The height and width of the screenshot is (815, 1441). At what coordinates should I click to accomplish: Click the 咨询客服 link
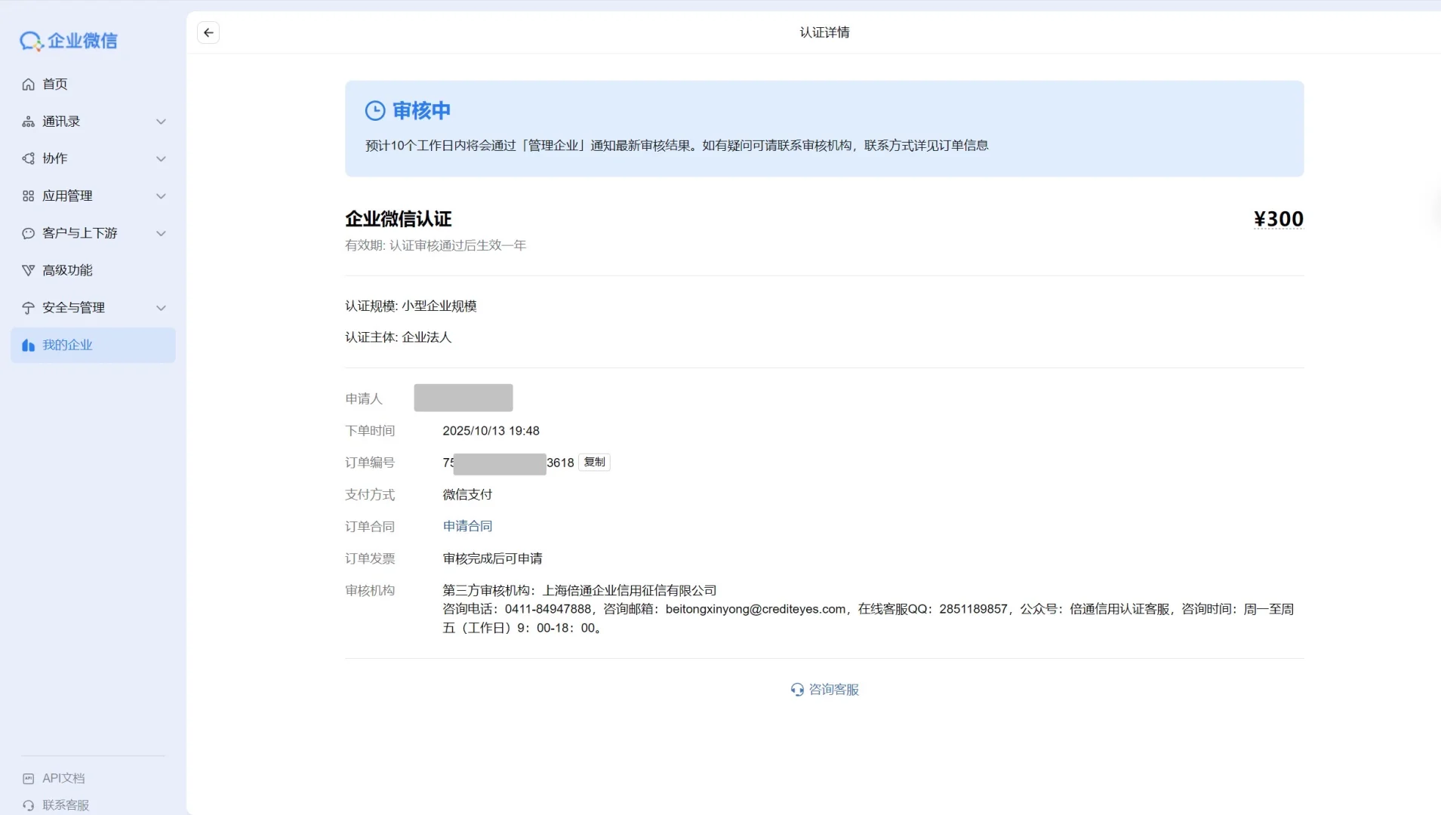point(825,690)
